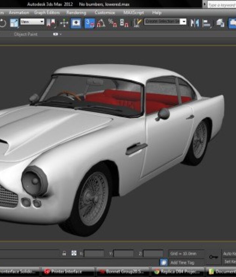
Task: Open the MAXScript menu
Action: click(133, 12)
